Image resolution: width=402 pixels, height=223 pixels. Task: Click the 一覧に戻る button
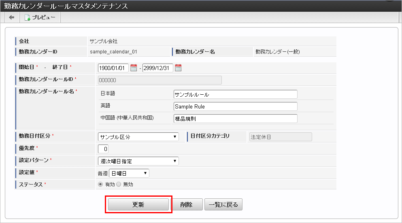tap(223, 204)
